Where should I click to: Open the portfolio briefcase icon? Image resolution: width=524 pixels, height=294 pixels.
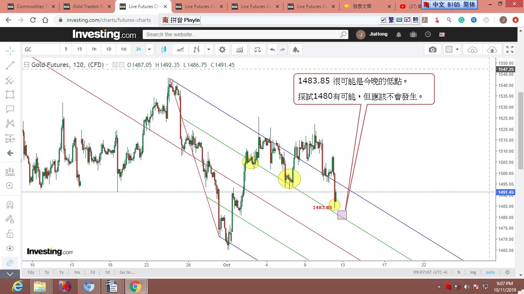[x=413, y=34]
